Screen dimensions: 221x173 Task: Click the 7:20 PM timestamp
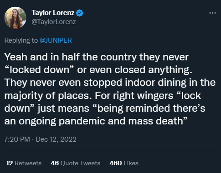coord(17,139)
